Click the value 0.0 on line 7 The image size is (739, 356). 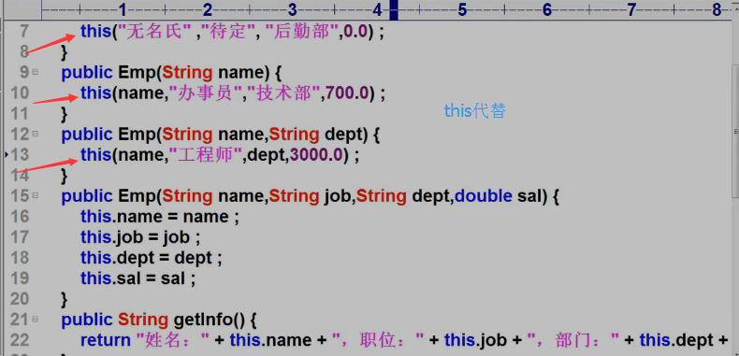click(x=356, y=32)
